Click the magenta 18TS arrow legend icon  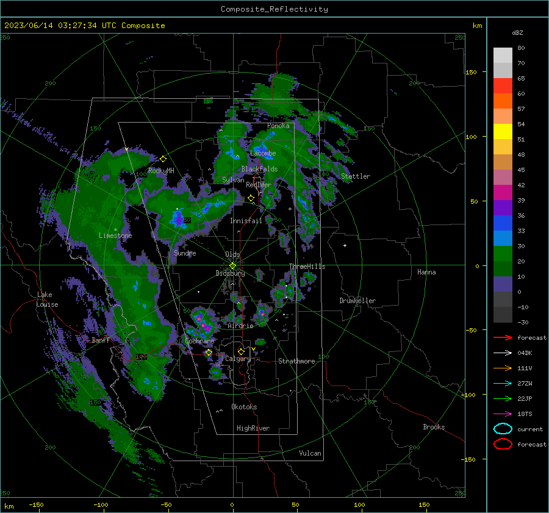[503, 414]
